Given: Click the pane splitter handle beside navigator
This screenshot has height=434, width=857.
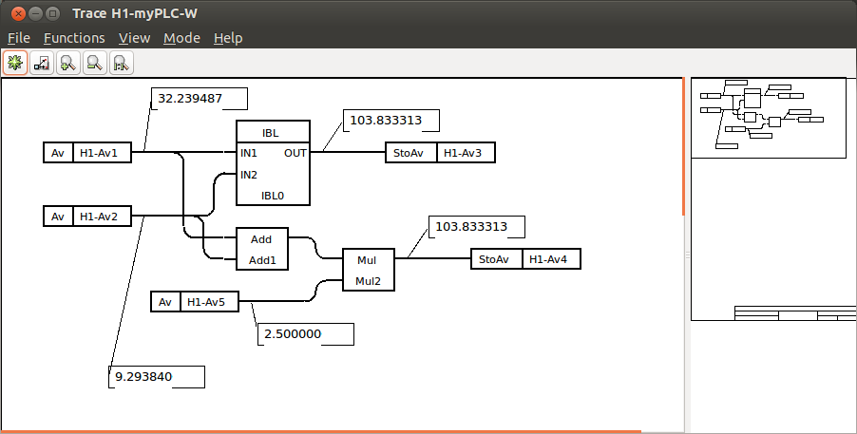Looking at the screenshot, I should coord(688,255).
